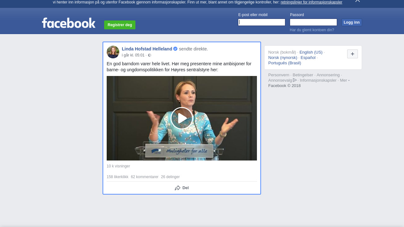This screenshot has width=404, height=227.
Task: Focus the E-post eller mobil field
Action: 262,22
